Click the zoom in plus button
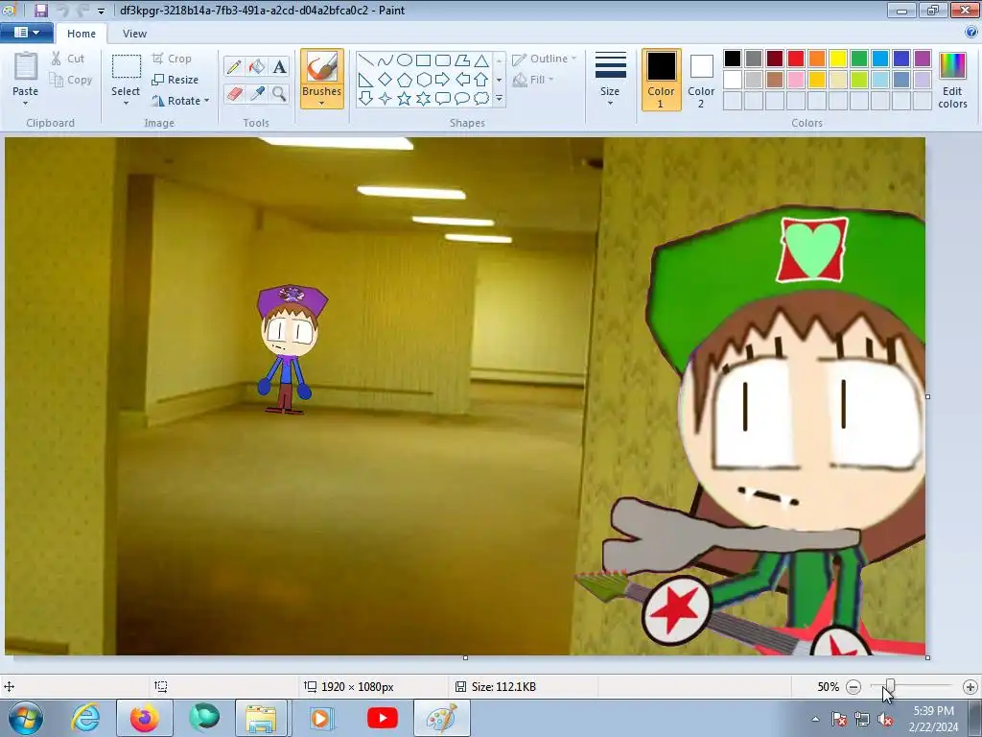 point(970,687)
